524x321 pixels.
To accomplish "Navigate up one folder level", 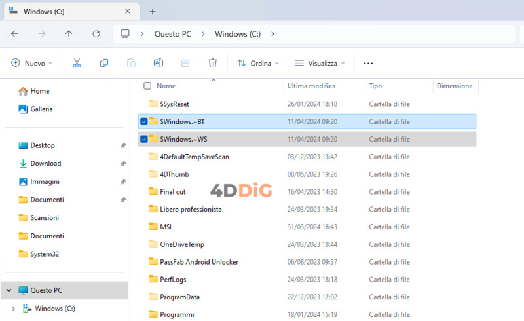I will (69, 34).
